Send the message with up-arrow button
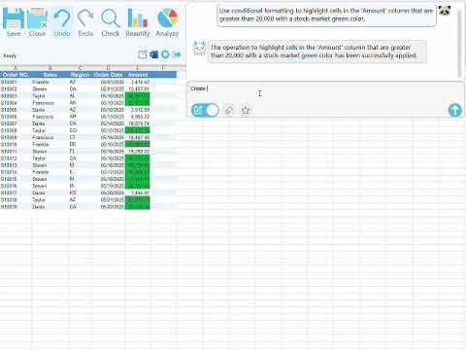The height and width of the screenshot is (350, 466). (454, 110)
